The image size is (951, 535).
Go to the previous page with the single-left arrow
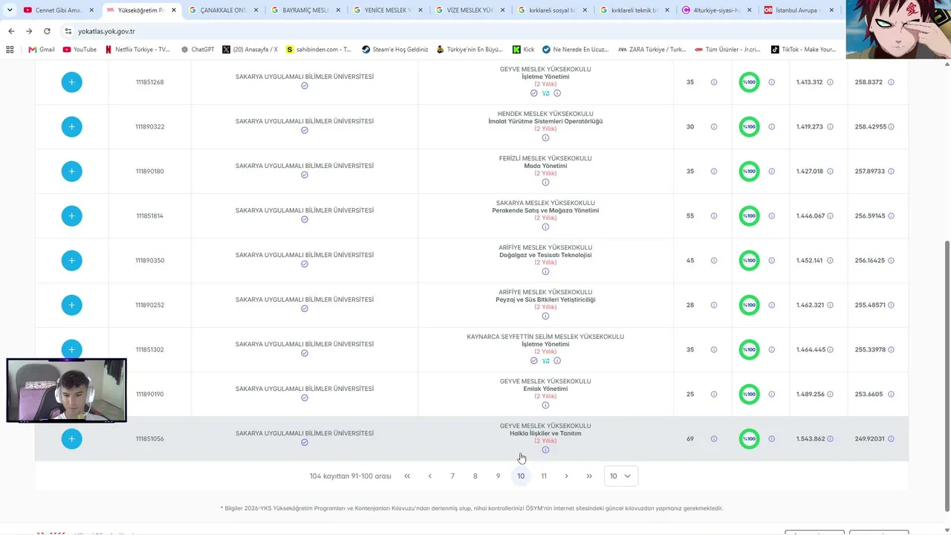pos(429,476)
